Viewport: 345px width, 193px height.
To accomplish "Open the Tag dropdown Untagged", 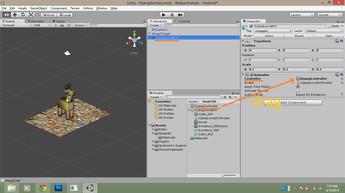I will [x=273, y=31].
